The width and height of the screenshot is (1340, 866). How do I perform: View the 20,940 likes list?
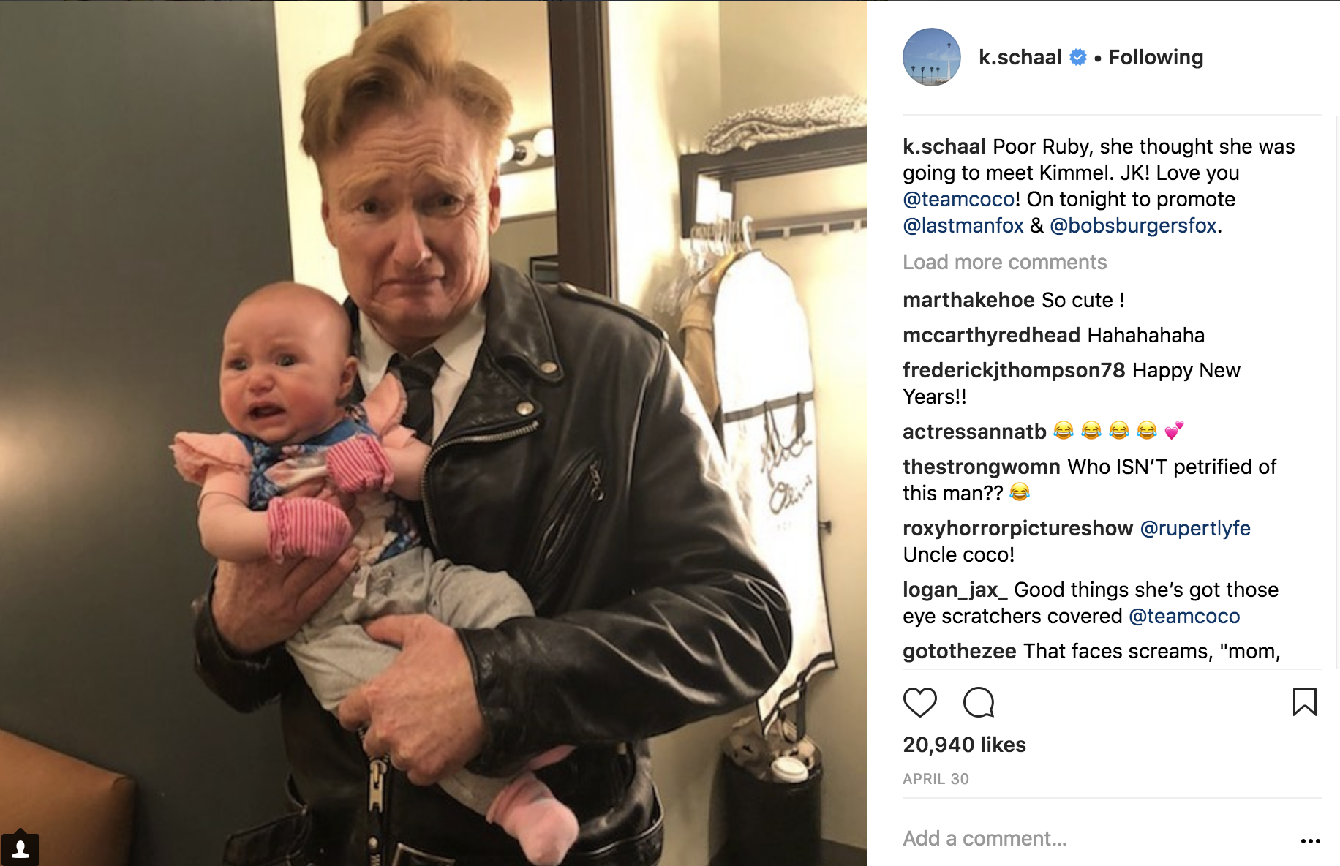(964, 745)
